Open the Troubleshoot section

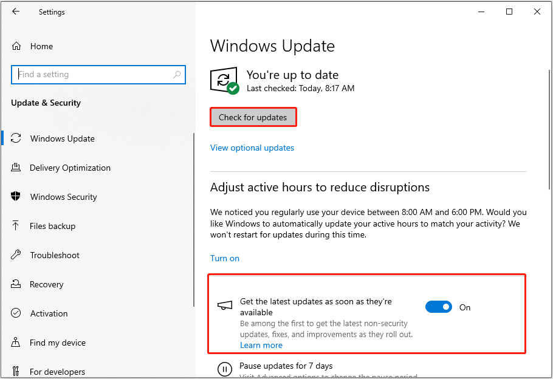coord(54,255)
